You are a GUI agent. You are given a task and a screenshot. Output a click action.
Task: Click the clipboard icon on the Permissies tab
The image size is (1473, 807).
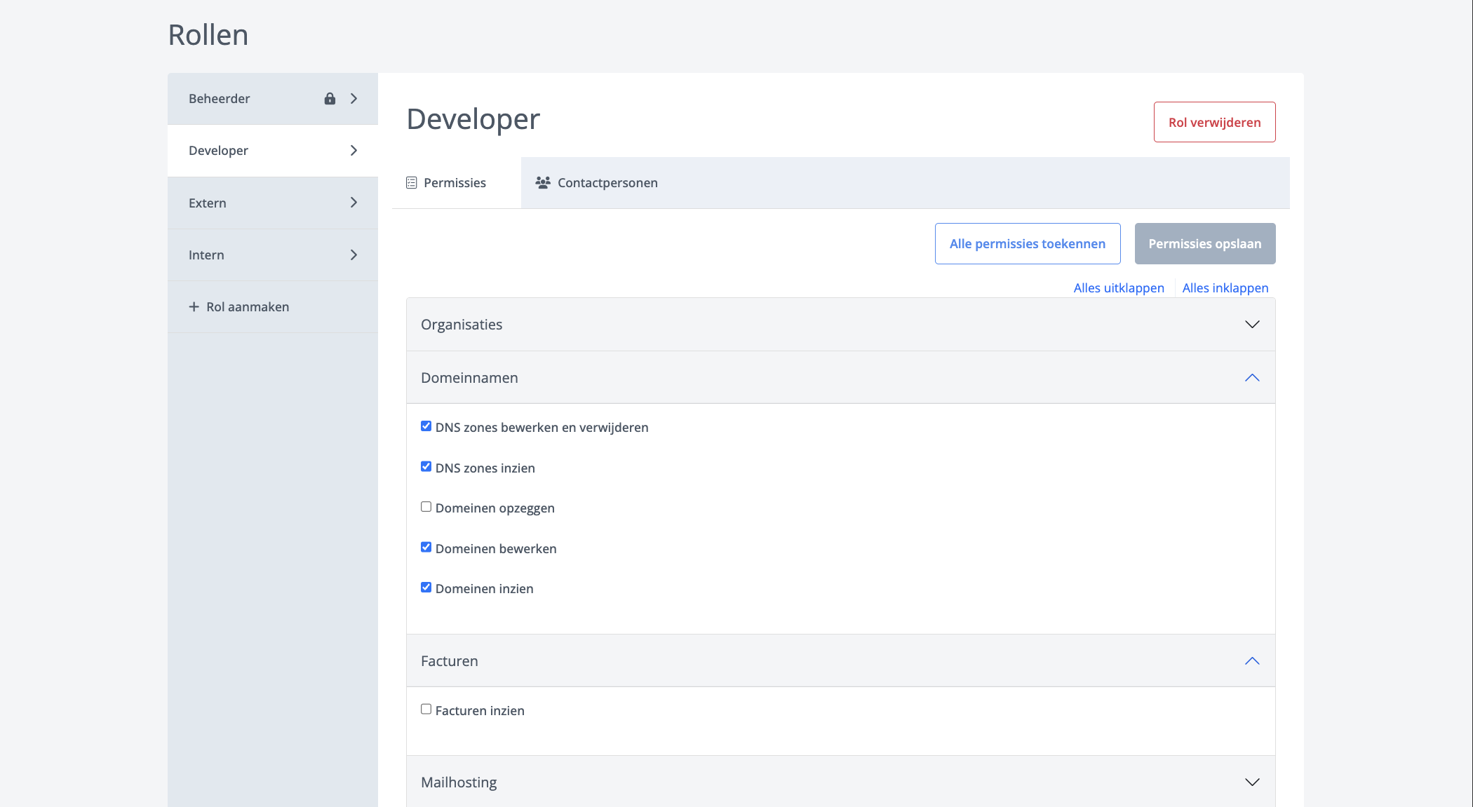tap(411, 182)
